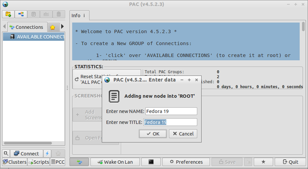Click the small 'i' icon on Info tab

84,16
